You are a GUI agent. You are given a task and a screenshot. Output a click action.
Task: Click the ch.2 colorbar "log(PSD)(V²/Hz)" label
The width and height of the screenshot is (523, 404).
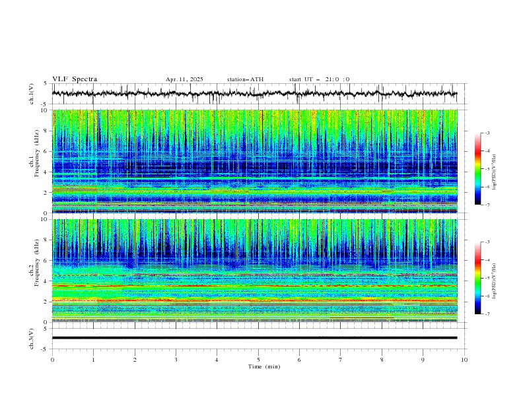pos(495,281)
